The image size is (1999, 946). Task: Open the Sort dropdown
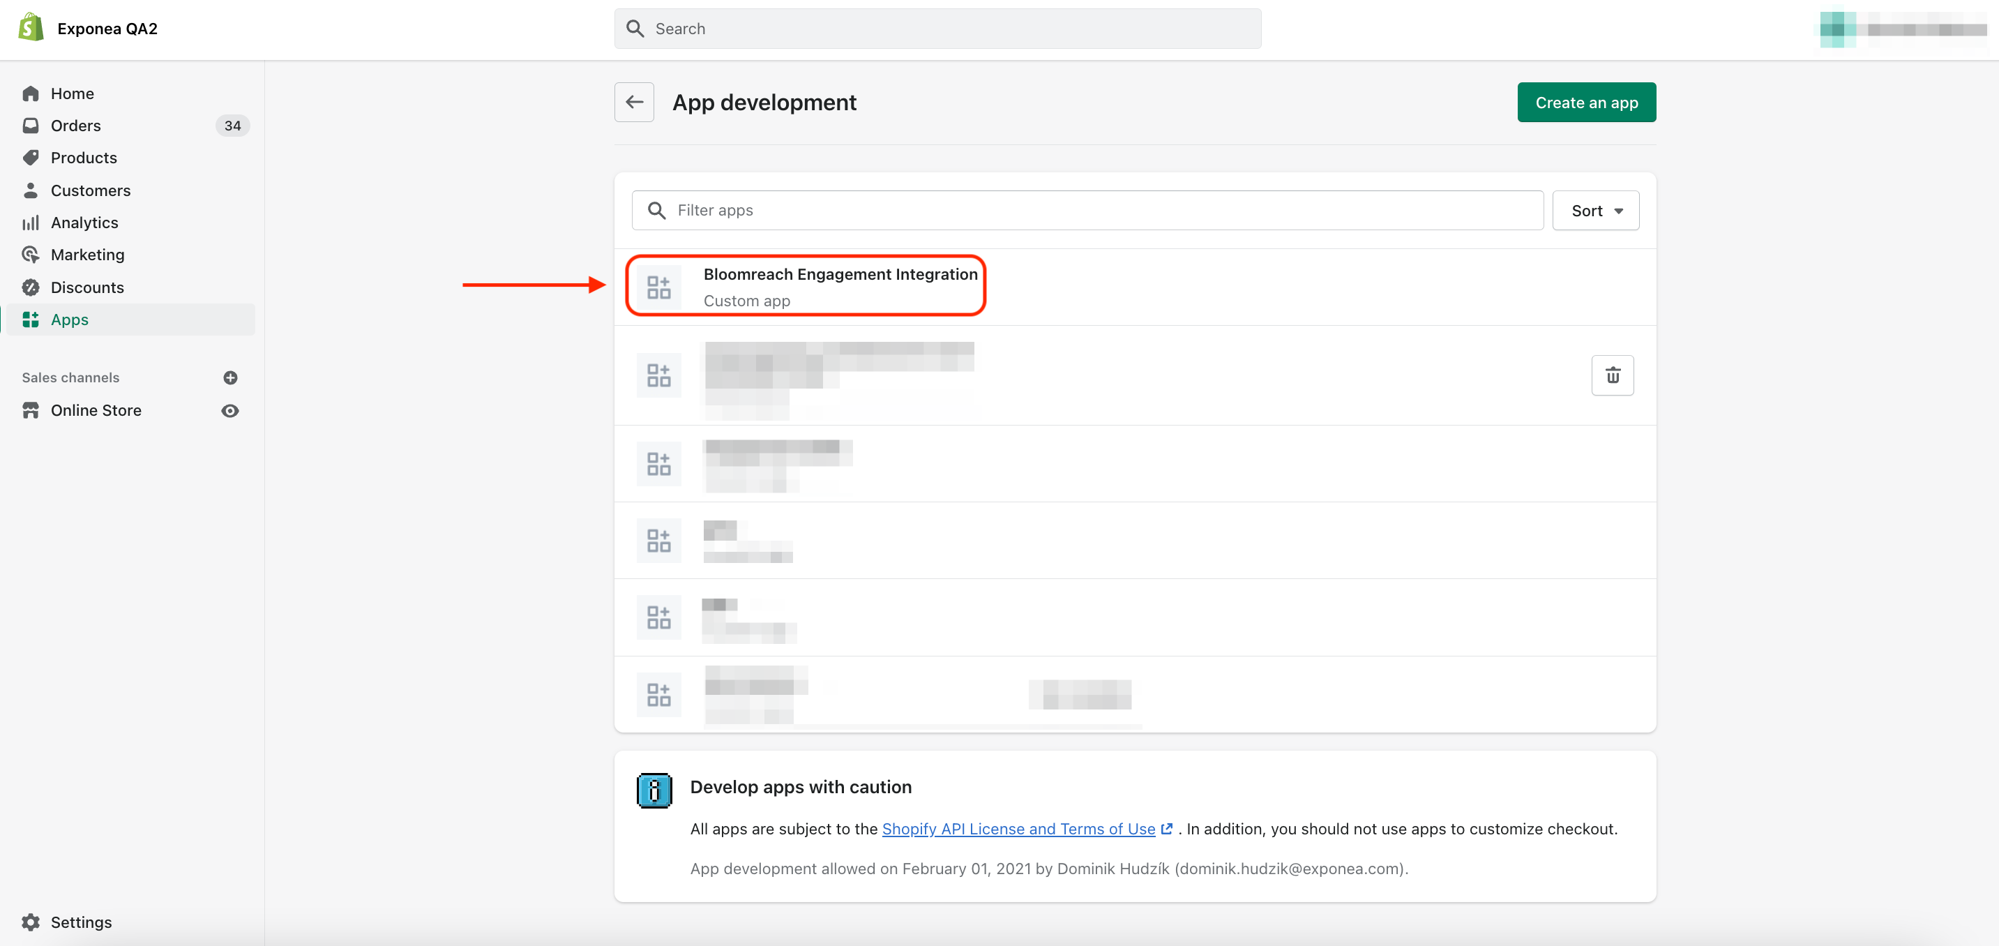point(1594,210)
